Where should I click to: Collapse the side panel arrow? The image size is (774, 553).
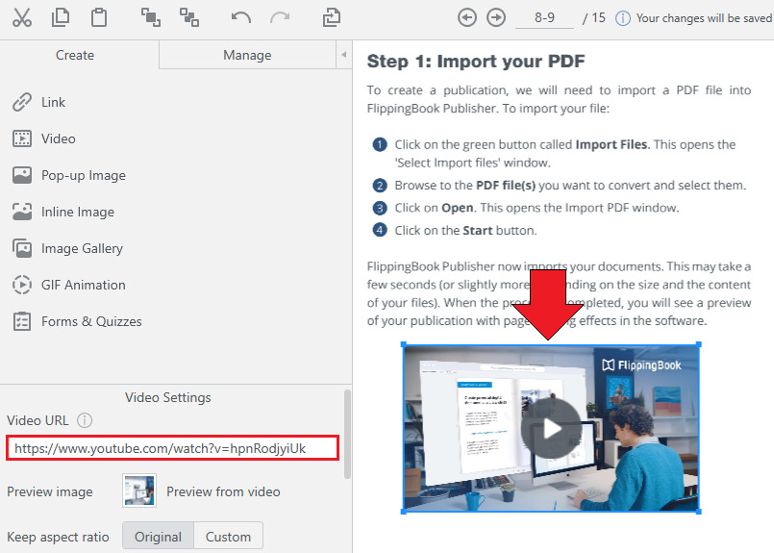coord(343,54)
